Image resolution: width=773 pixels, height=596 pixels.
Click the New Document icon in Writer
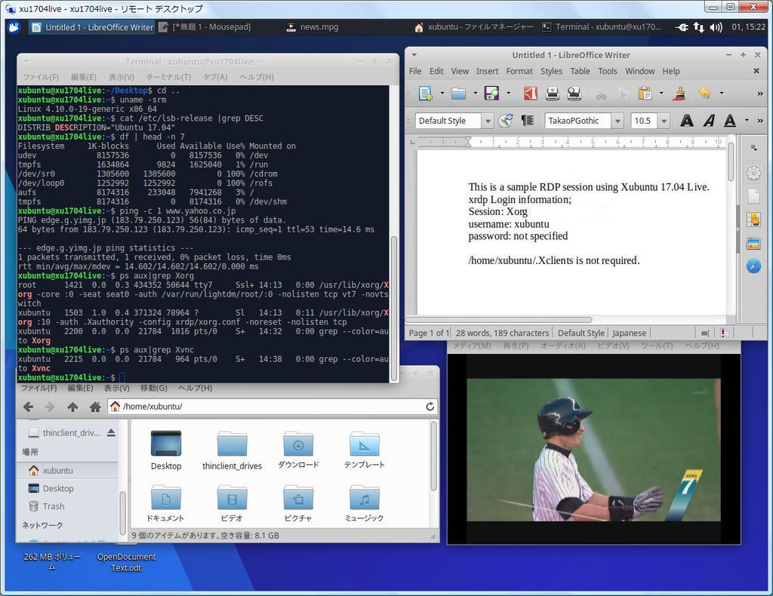point(425,93)
